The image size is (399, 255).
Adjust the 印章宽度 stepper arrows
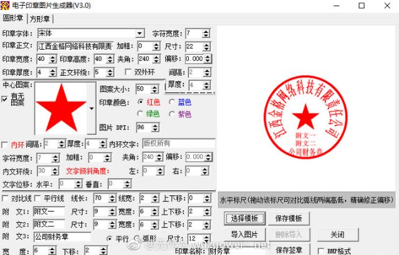[52, 59]
